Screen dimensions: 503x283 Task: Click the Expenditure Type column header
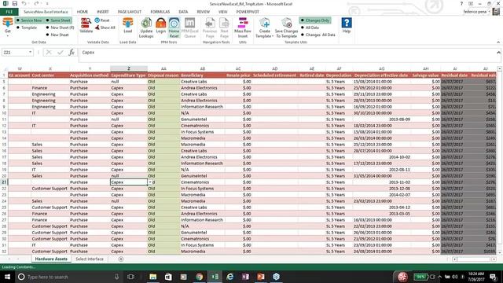tap(129, 75)
